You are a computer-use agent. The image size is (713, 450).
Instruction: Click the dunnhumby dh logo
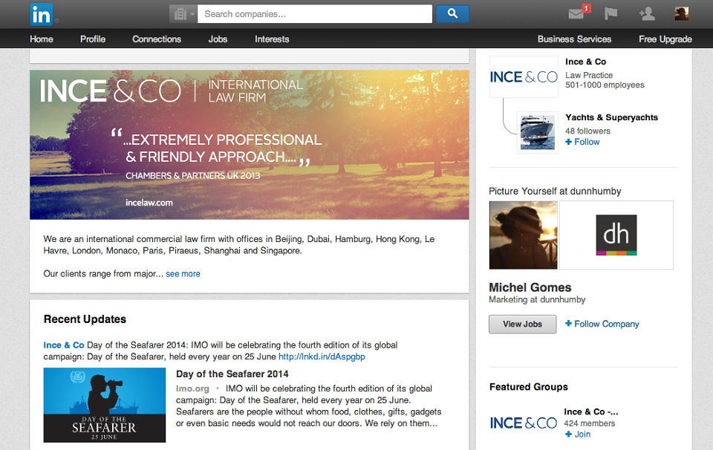[616, 235]
